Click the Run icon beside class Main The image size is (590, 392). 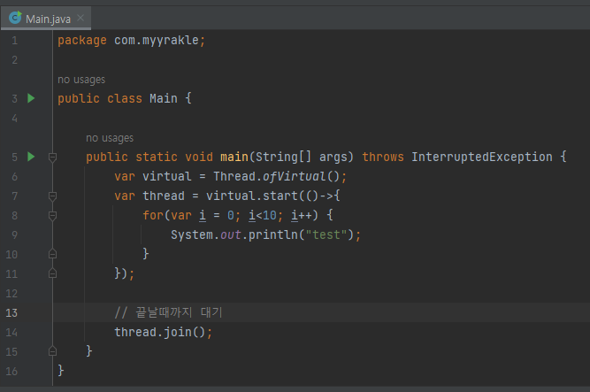coord(31,98)
